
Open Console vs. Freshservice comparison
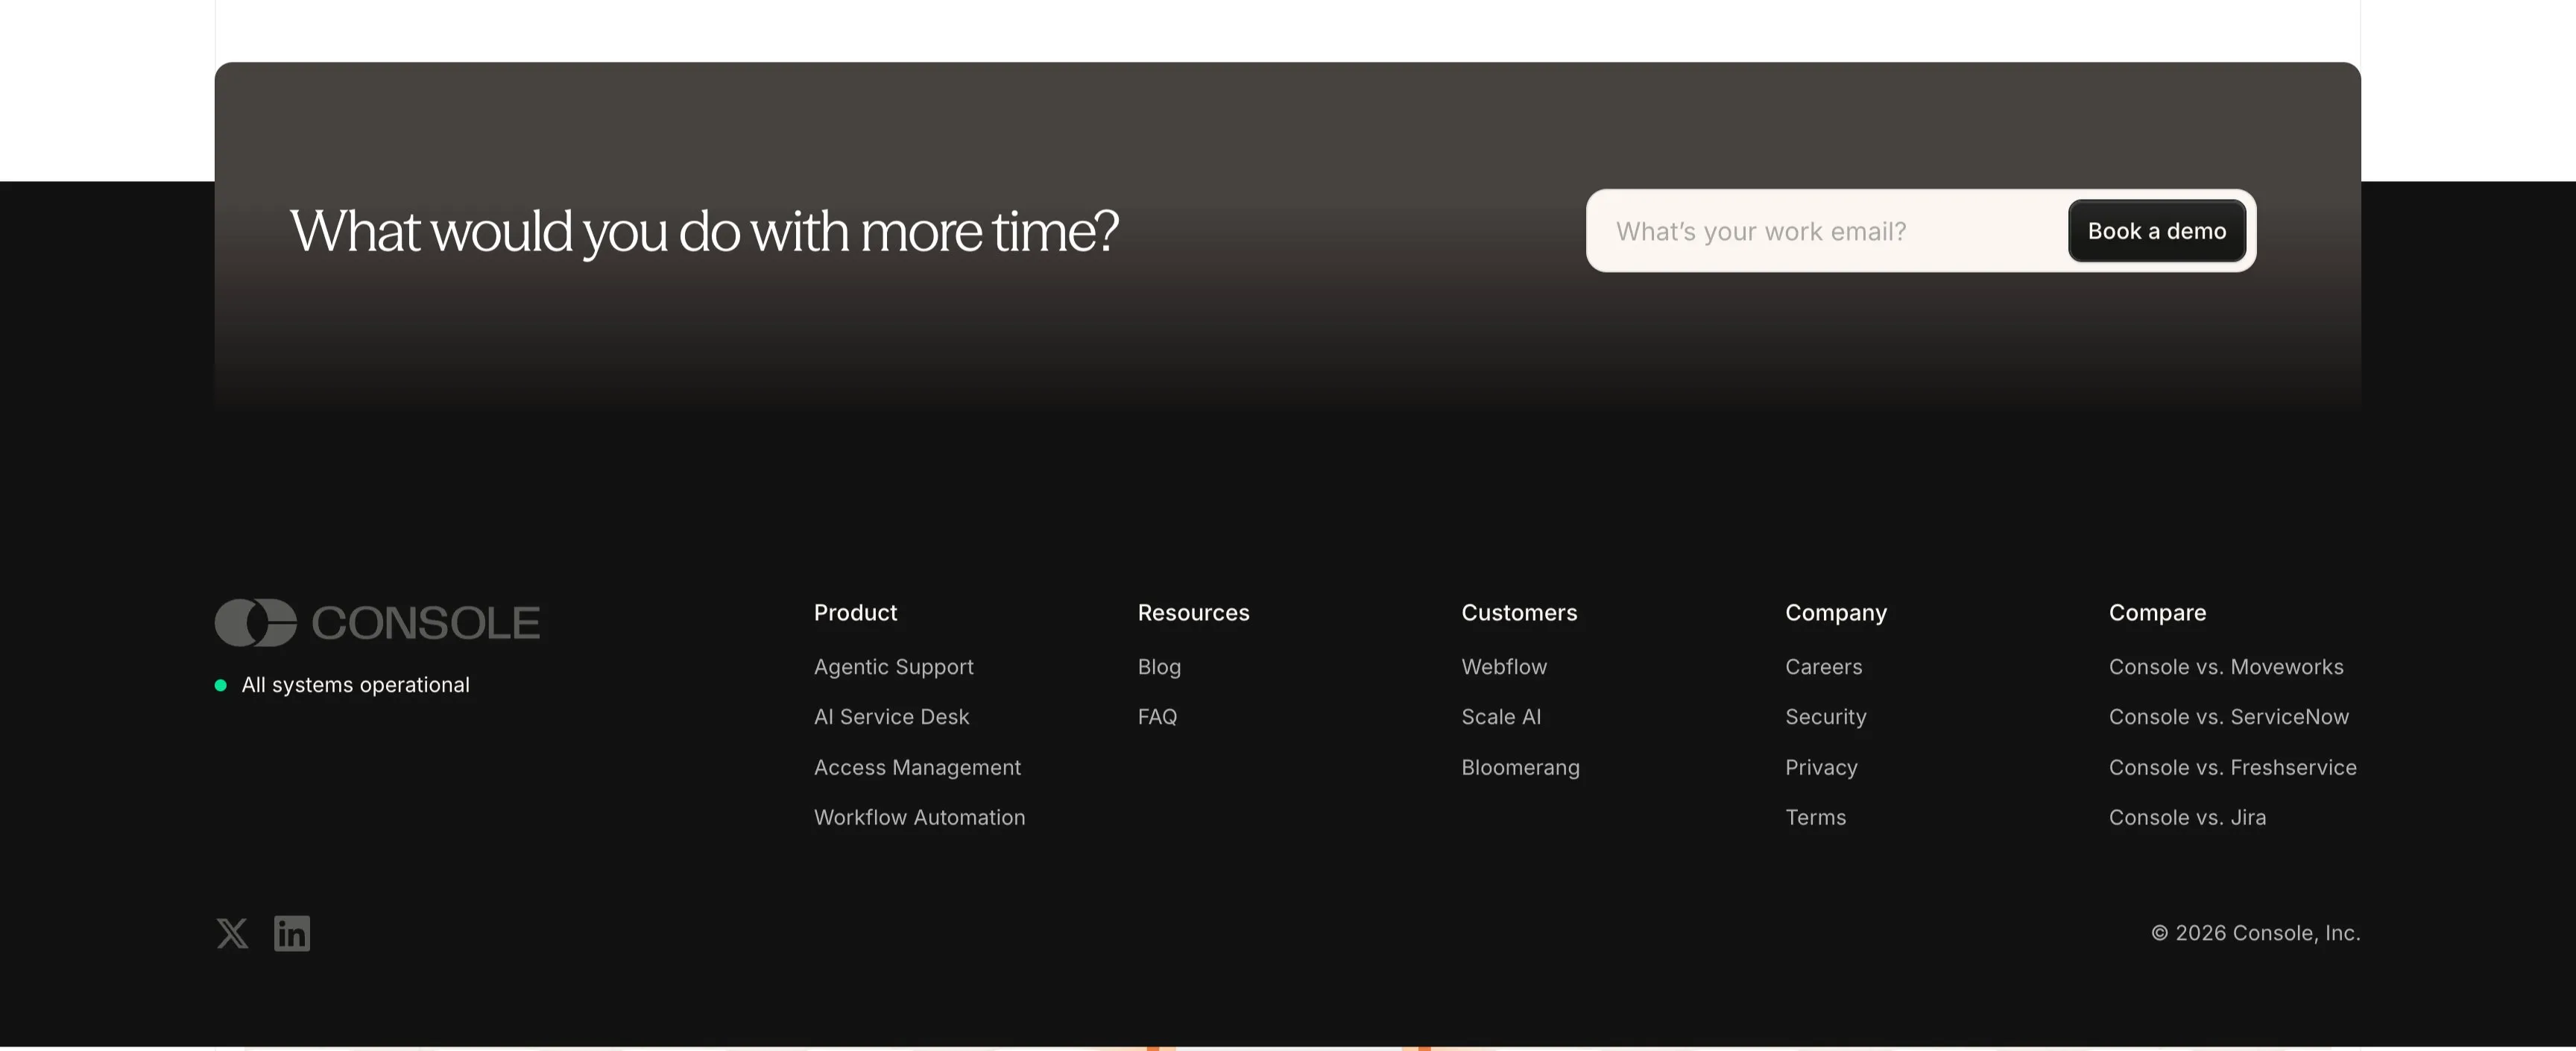click(x=2232, y=767)
